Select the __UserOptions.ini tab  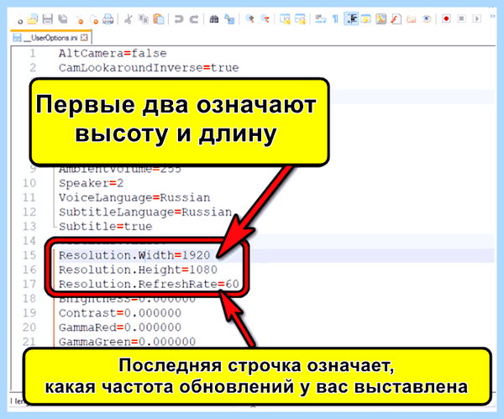pyautogui.click(x=51, y=38)
